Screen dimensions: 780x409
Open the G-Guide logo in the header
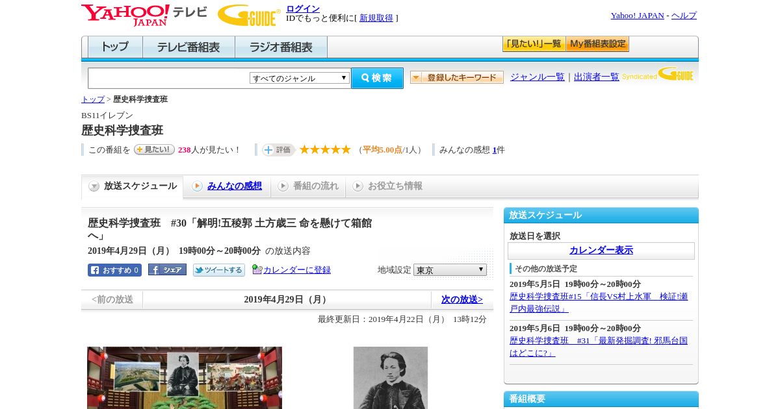(249, 16)
